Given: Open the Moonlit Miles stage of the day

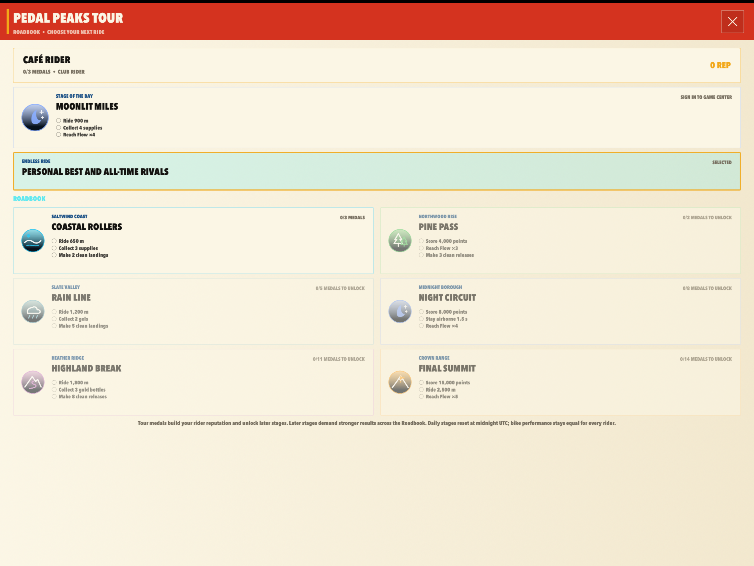Looking at the screenshot, I should point(377,117).
